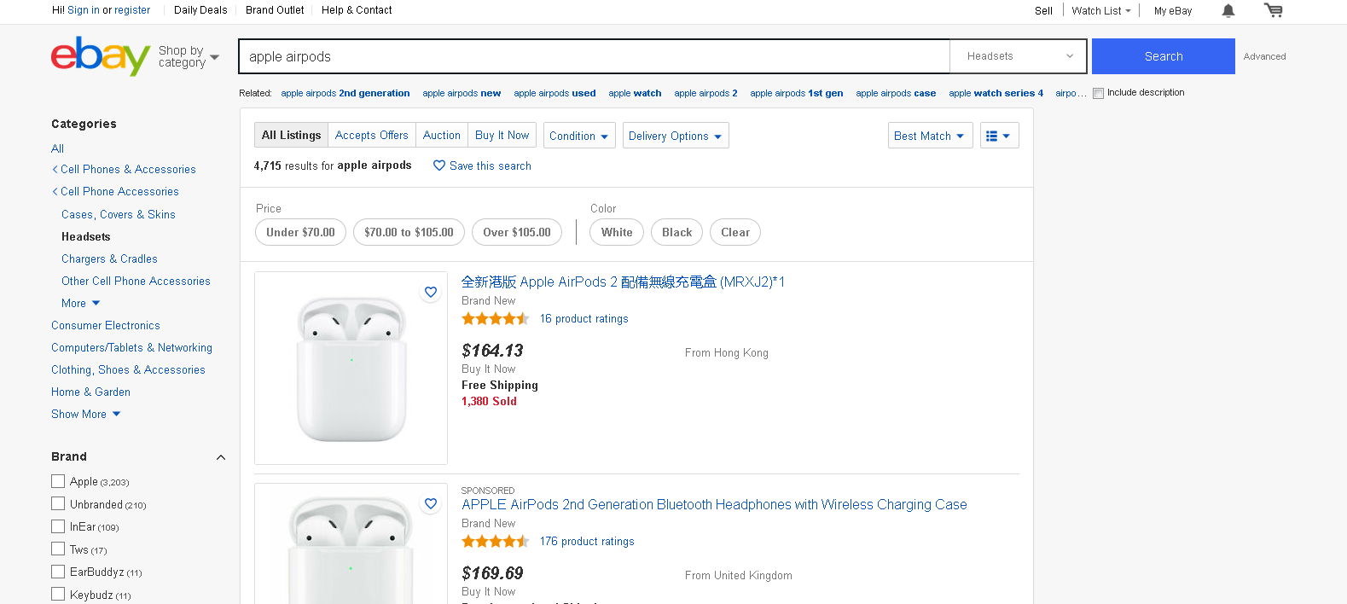Check the InEar brand filter
The height and width of the screenshot is (604, 1347).
(x=58, y=526)
